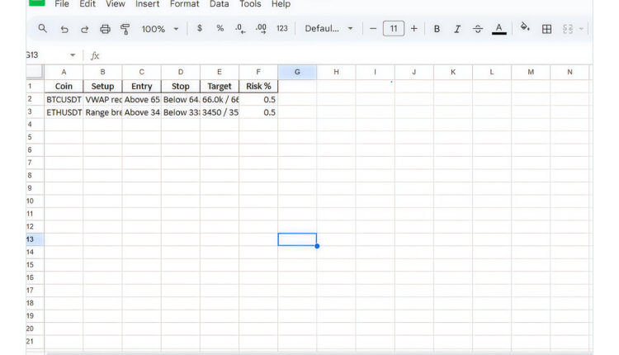619x355 pixels.
Task: Click the undo arrow icon
Action: pyautogui.click(x=64, y=29)
